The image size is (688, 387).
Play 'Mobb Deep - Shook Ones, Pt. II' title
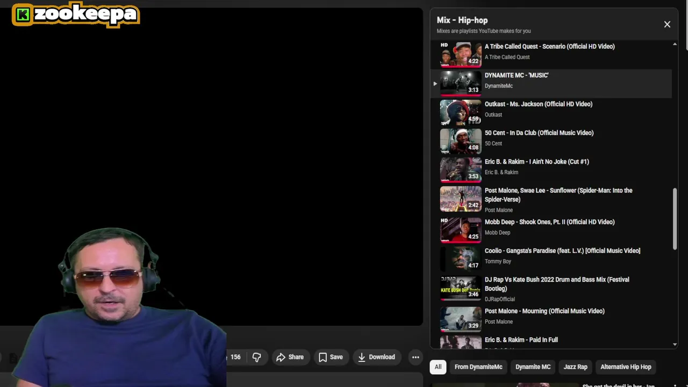[549, 221]
